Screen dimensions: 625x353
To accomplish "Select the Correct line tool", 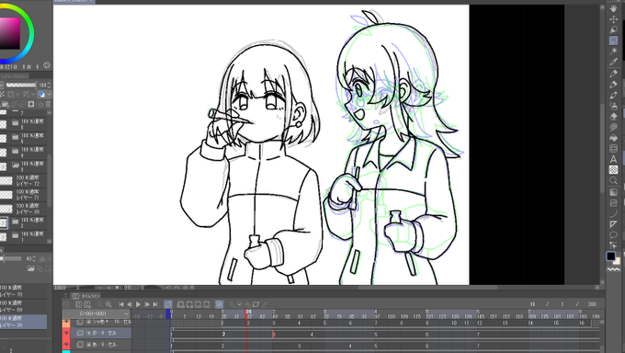I will [x=613, y=245].
